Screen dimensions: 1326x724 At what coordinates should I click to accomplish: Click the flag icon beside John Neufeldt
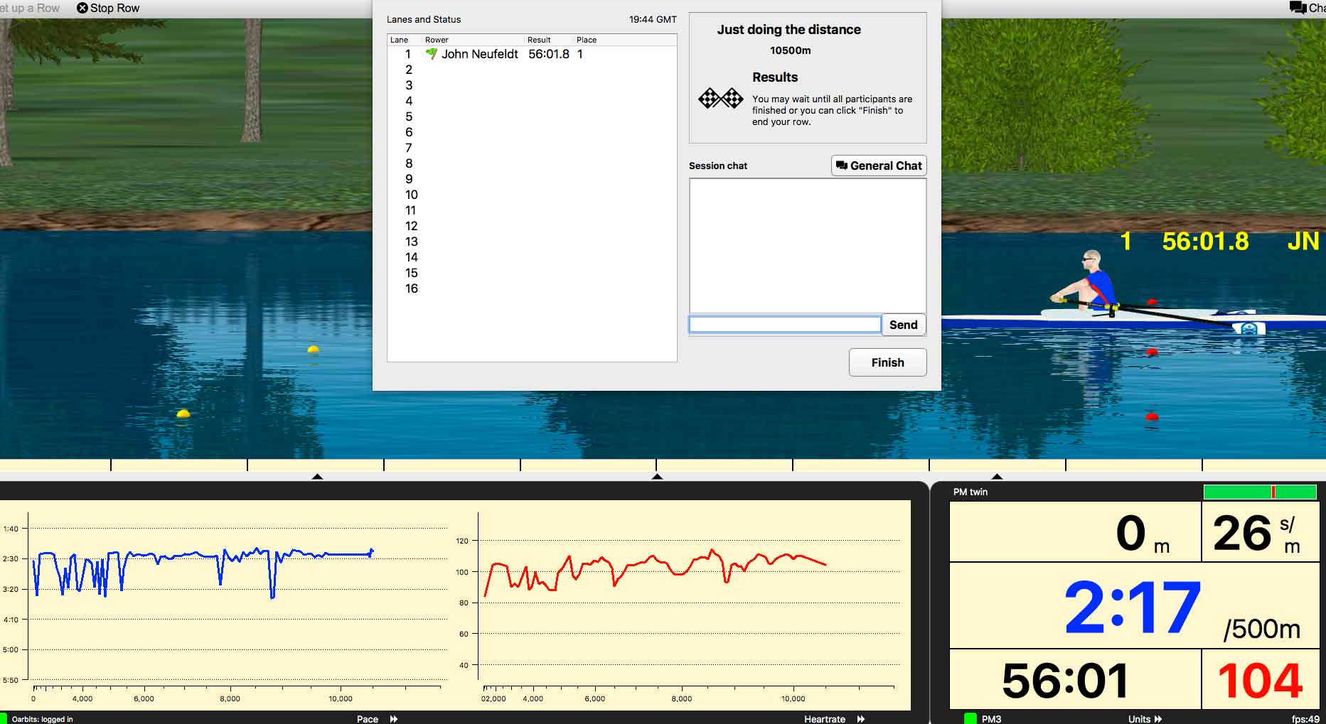coord(431,53)
